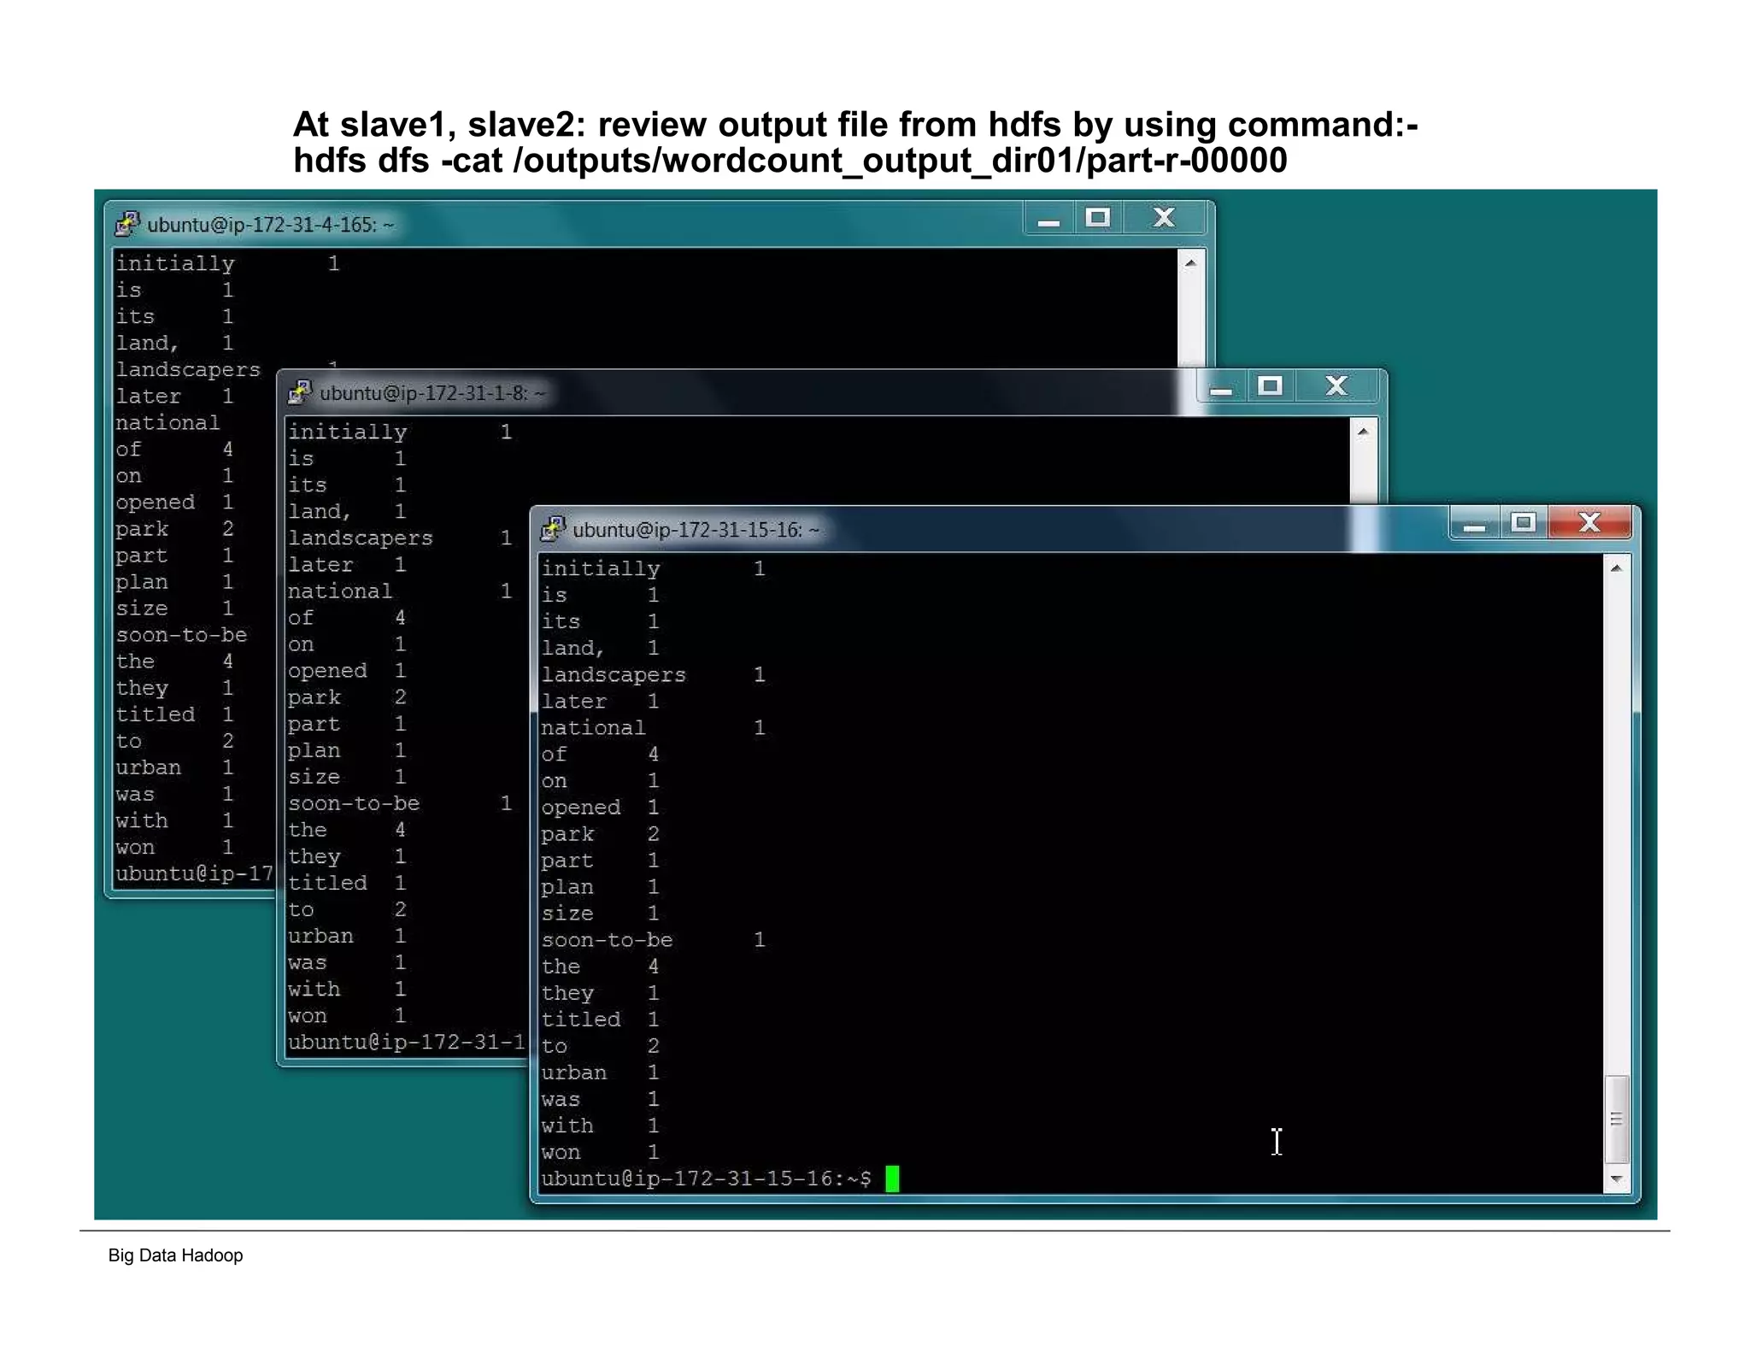1750x1352 pixels.
Task: Click PuTTY icon of ip-172-31-15-16 window
Action: tap(553, 529)
